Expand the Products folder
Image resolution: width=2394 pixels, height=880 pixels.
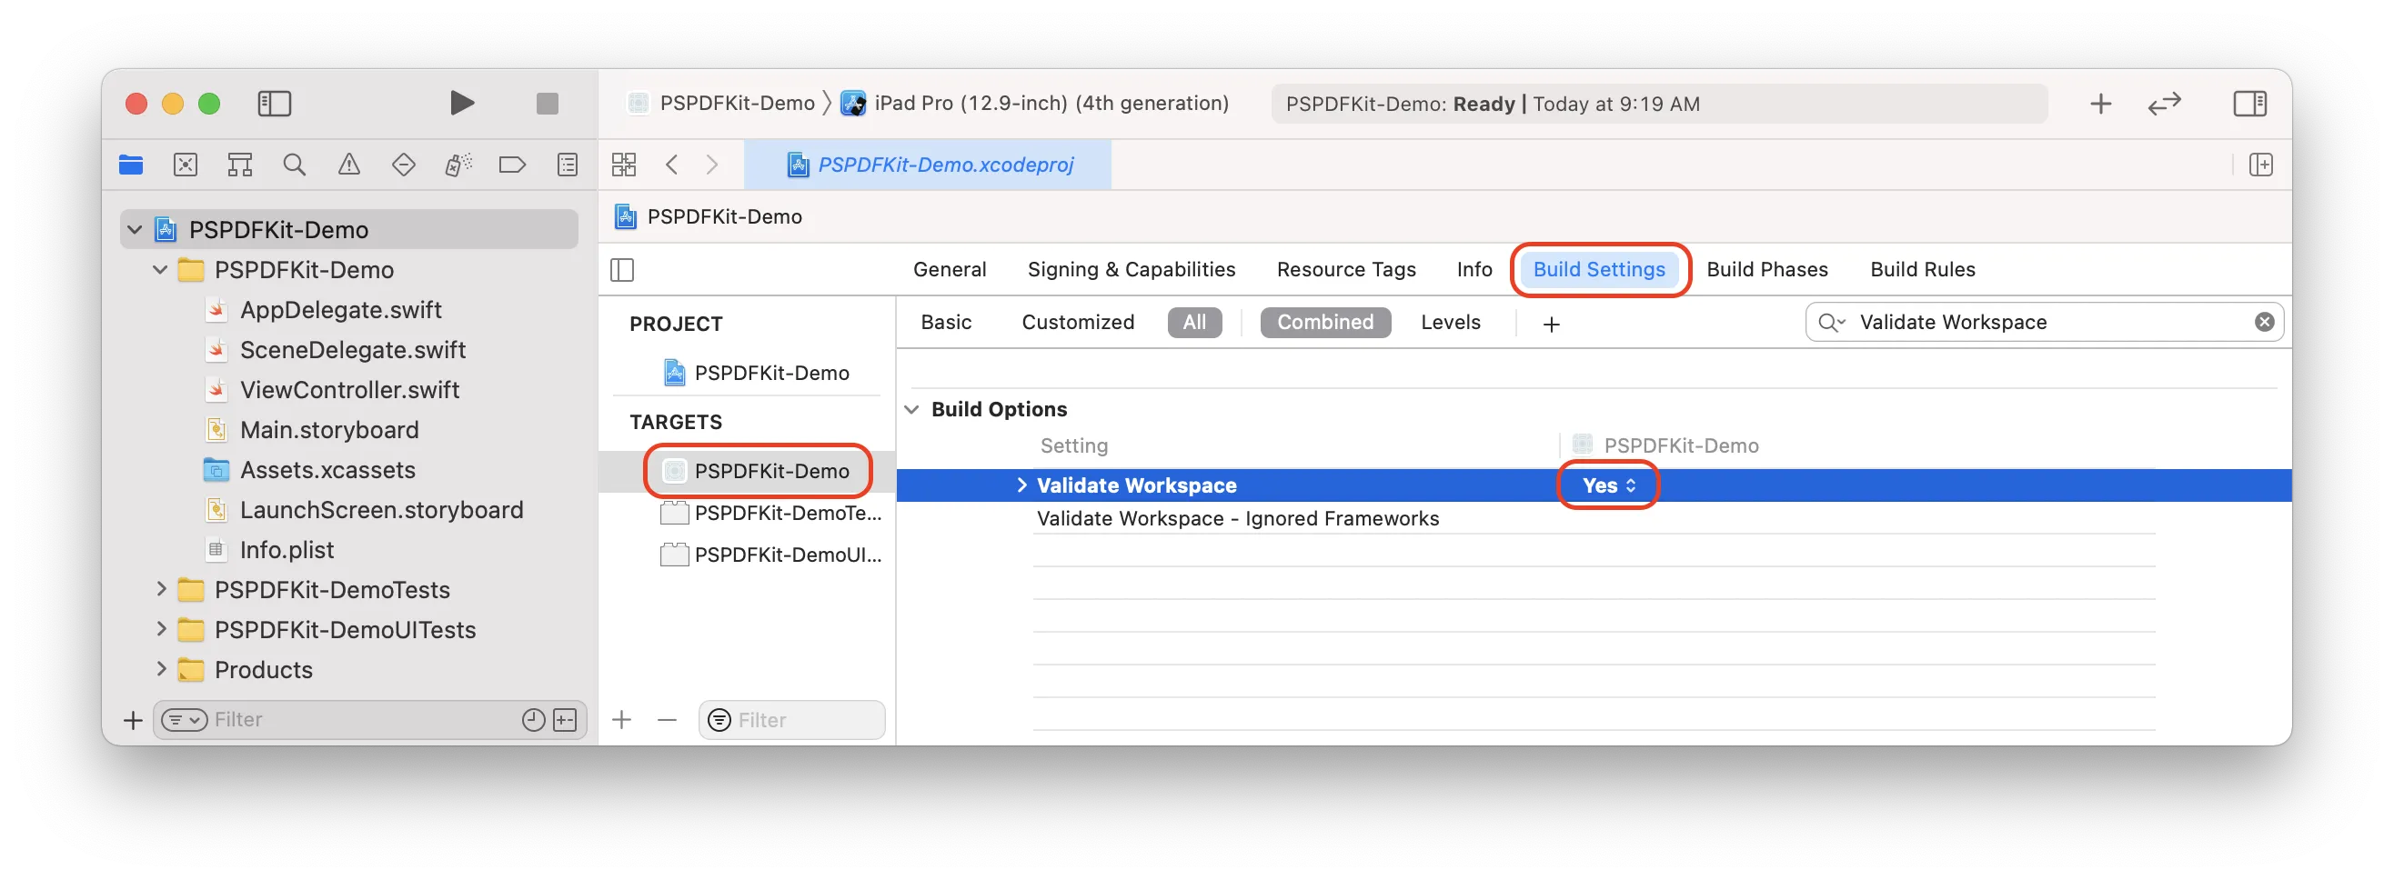tap(161, 669)
